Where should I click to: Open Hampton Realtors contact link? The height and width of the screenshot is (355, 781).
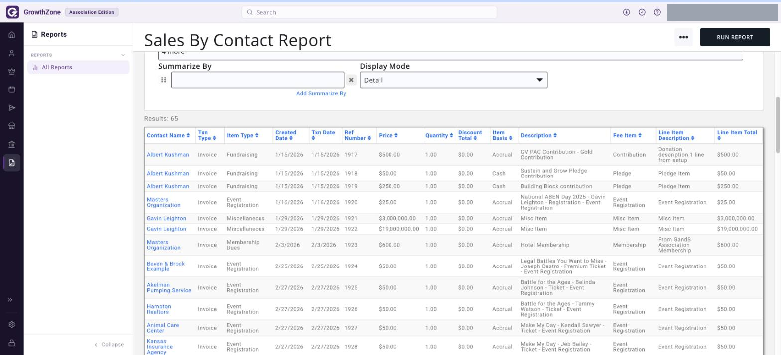[159, 309]
